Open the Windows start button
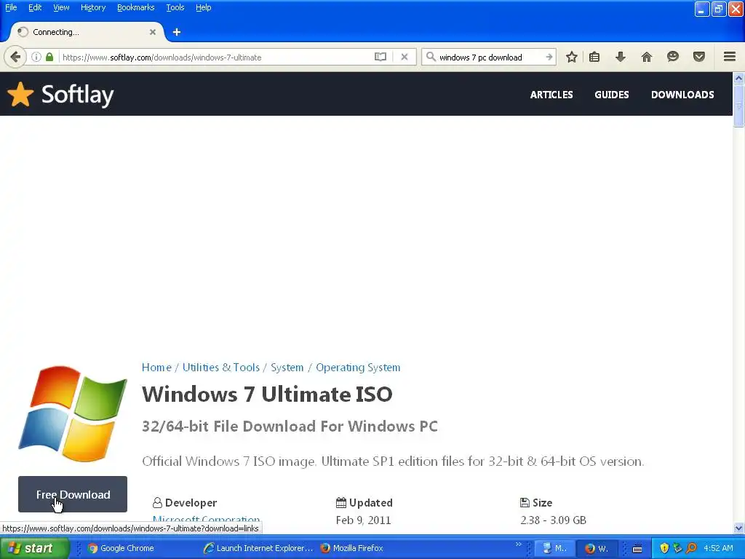Screen dimensions: 745x559 35,548
